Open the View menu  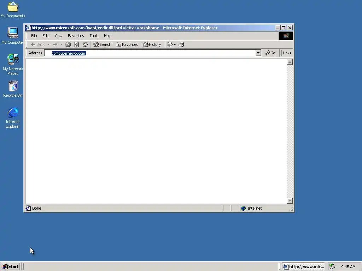point(58,36)
